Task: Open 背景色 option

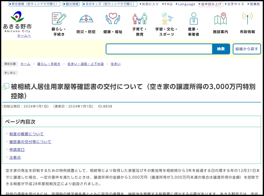Action: click(254, 4)
